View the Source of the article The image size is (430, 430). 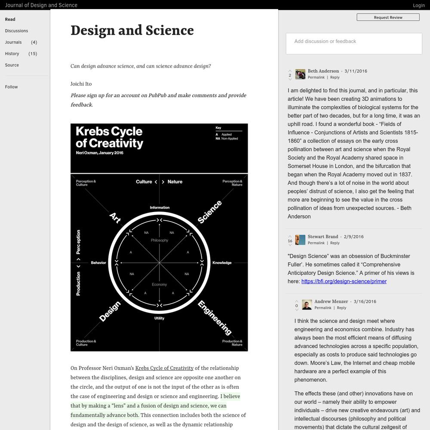click(12, 65)
